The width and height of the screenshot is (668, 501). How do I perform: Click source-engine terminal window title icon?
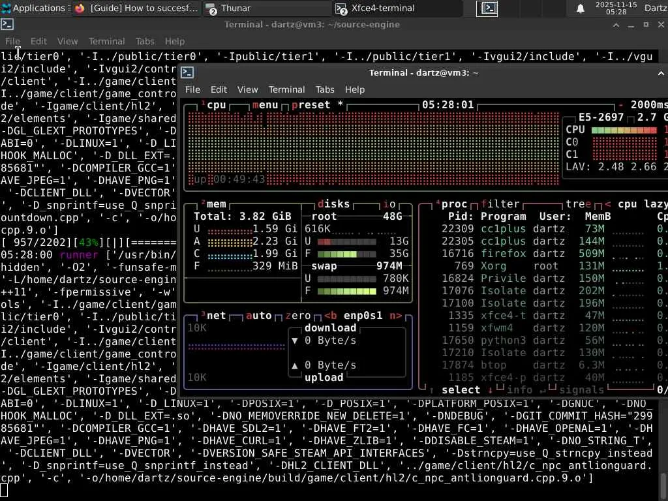coord(7,24)
